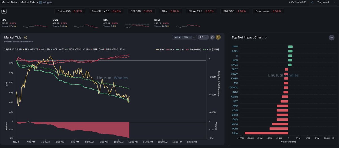The height and width of the screenshot is (148, 339).
Task: Click the play button above the SPY ticker
Action: (x=4, y=11)
